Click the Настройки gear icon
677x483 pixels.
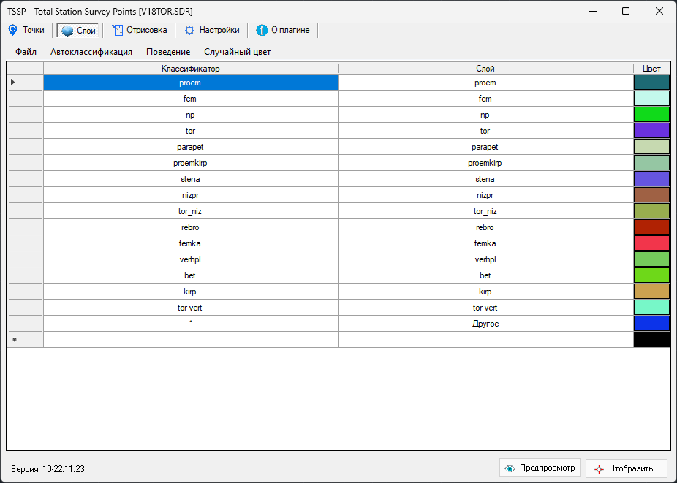(189, 31)
